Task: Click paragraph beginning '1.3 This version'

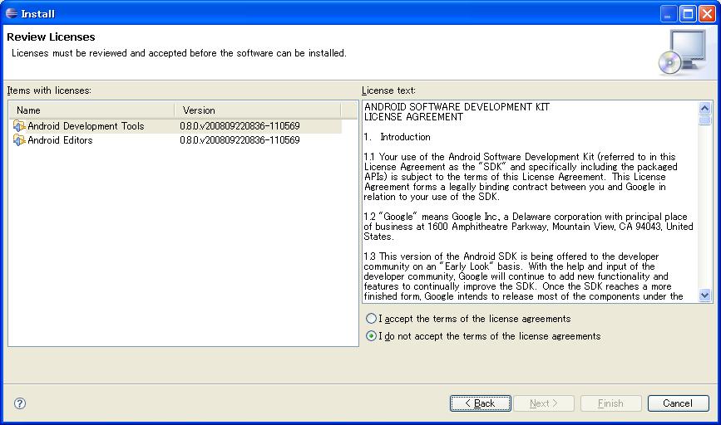Action: 523,276
